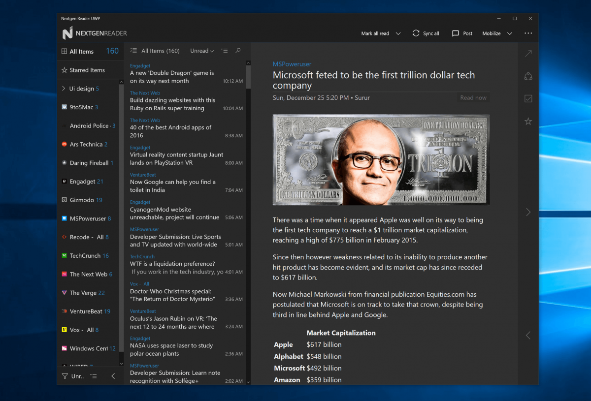Click the search magnifier in article list
This screenshot has height=401, width=591.
(238, 51)
